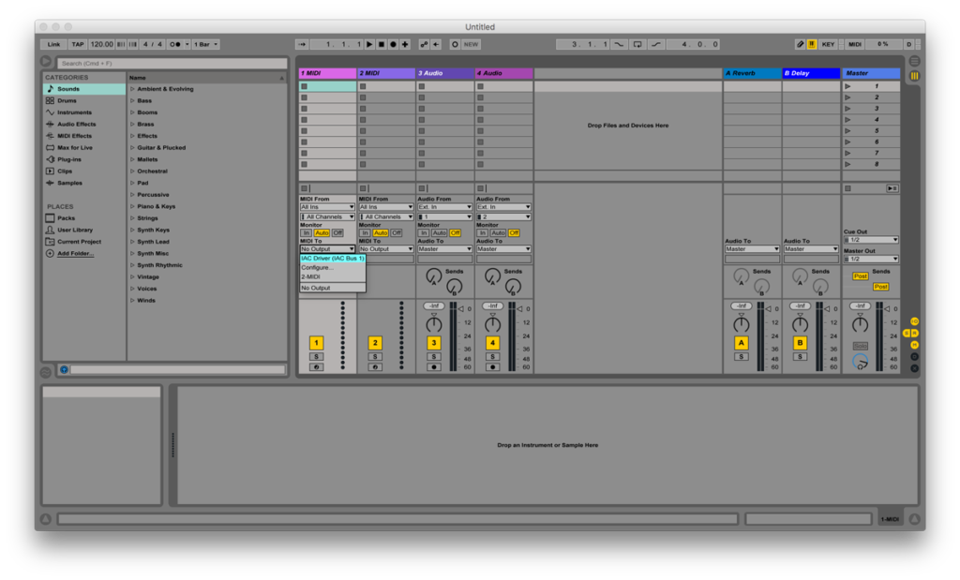
Task: Open the MIDI From dropdown on track 1
Action: 327,207
